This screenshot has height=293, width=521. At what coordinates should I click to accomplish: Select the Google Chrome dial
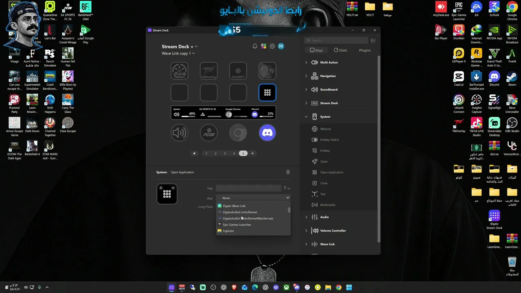pyautogui.click(x=238, y=133)
